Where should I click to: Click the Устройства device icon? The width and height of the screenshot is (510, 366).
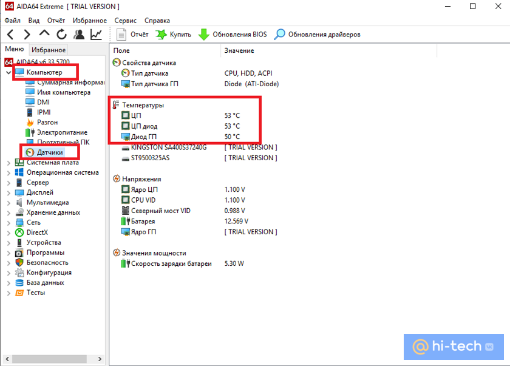tap(19, 243)
